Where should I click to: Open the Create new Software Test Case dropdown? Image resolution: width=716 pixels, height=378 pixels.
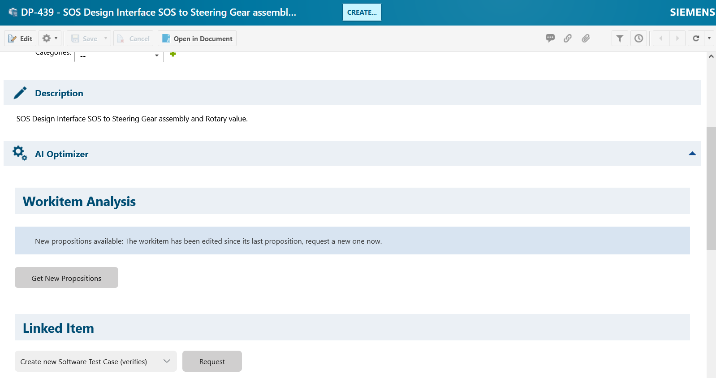(x=95, y=361)
